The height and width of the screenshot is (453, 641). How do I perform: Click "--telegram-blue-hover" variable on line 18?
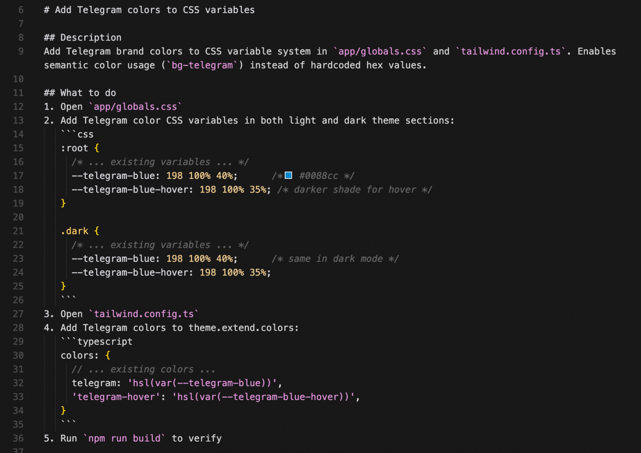click(130, 190)
